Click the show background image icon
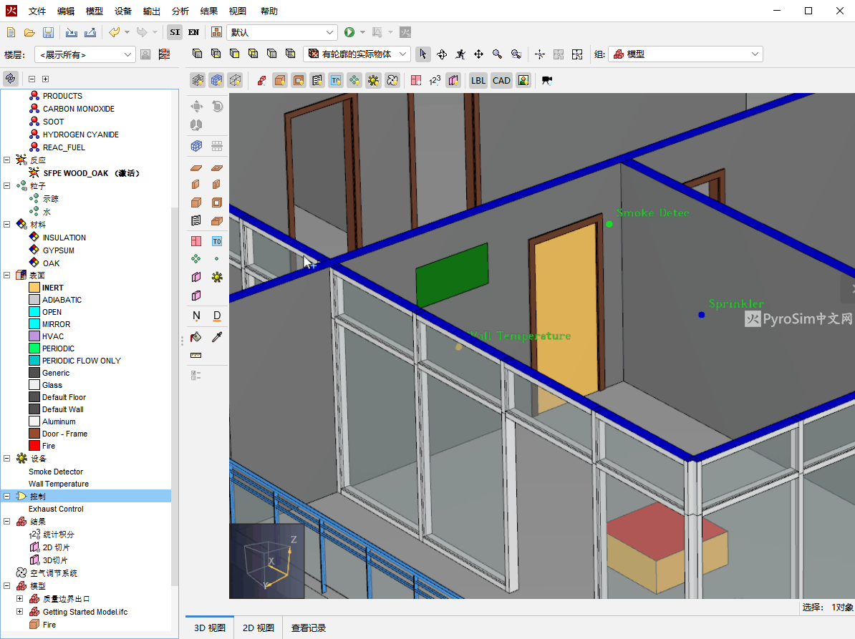The image size is (855, 639). [523, 81]
